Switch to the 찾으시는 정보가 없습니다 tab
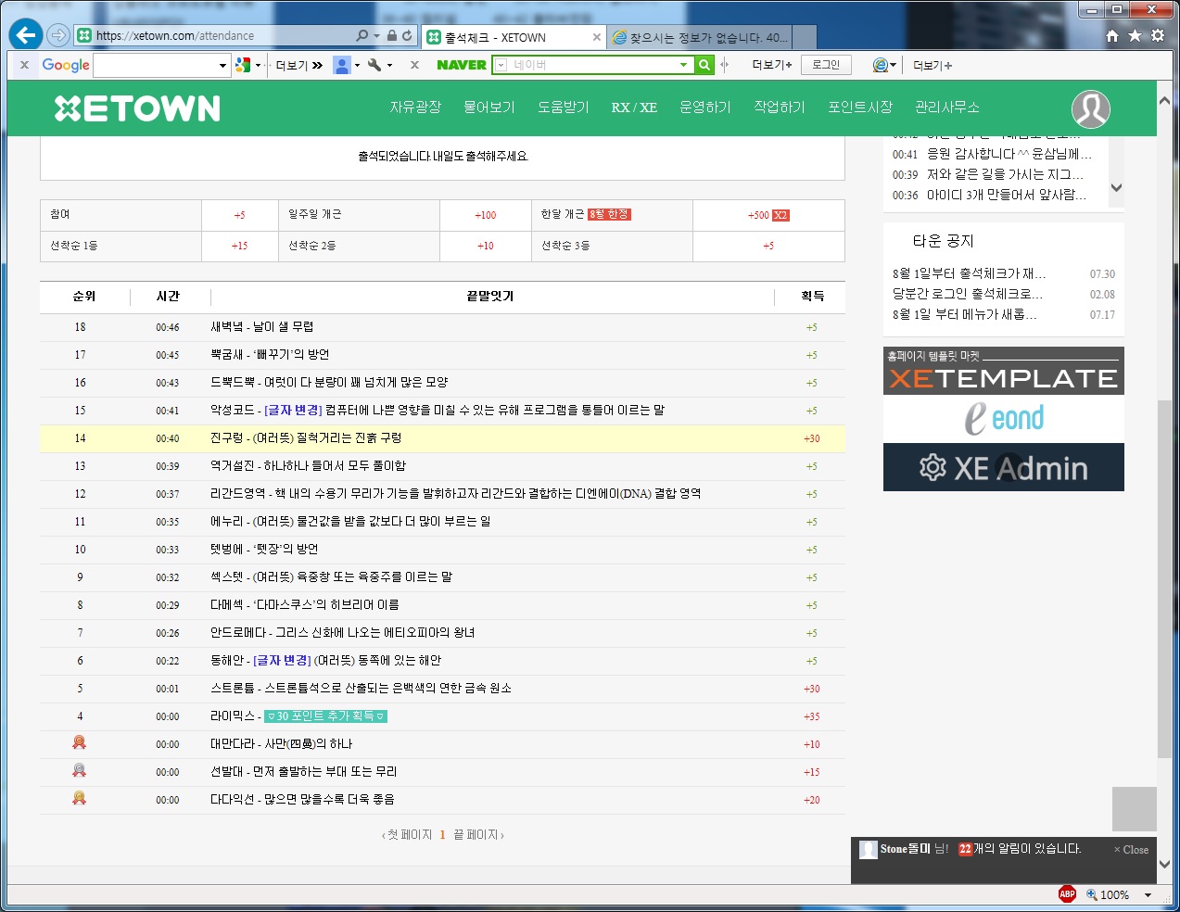 click(x=700, y=38)
